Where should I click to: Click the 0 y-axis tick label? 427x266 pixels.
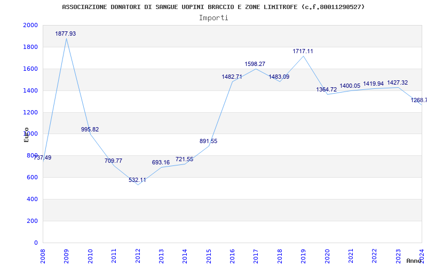36,243
